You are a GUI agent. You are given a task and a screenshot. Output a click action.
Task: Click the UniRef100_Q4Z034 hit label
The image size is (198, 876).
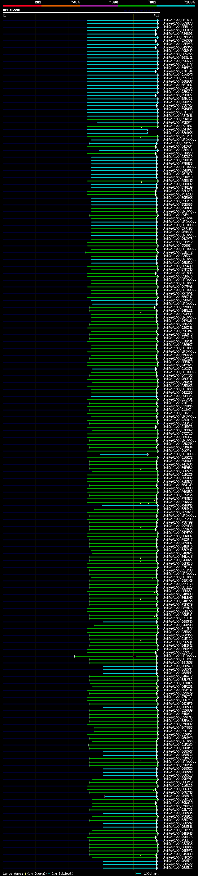tap(177, 147)
